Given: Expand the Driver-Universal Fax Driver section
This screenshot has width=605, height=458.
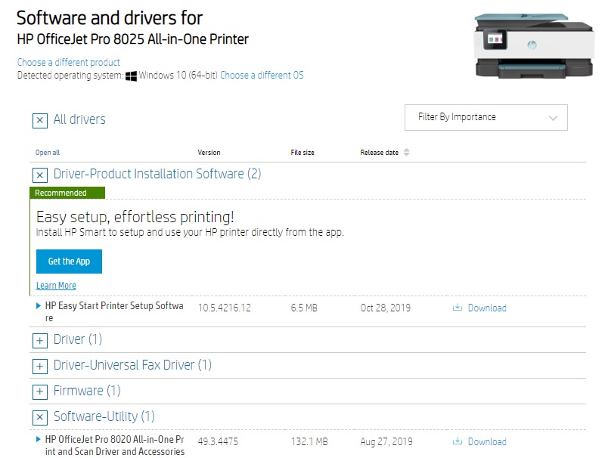Looking at the screenshot, I should click(40, 366).
